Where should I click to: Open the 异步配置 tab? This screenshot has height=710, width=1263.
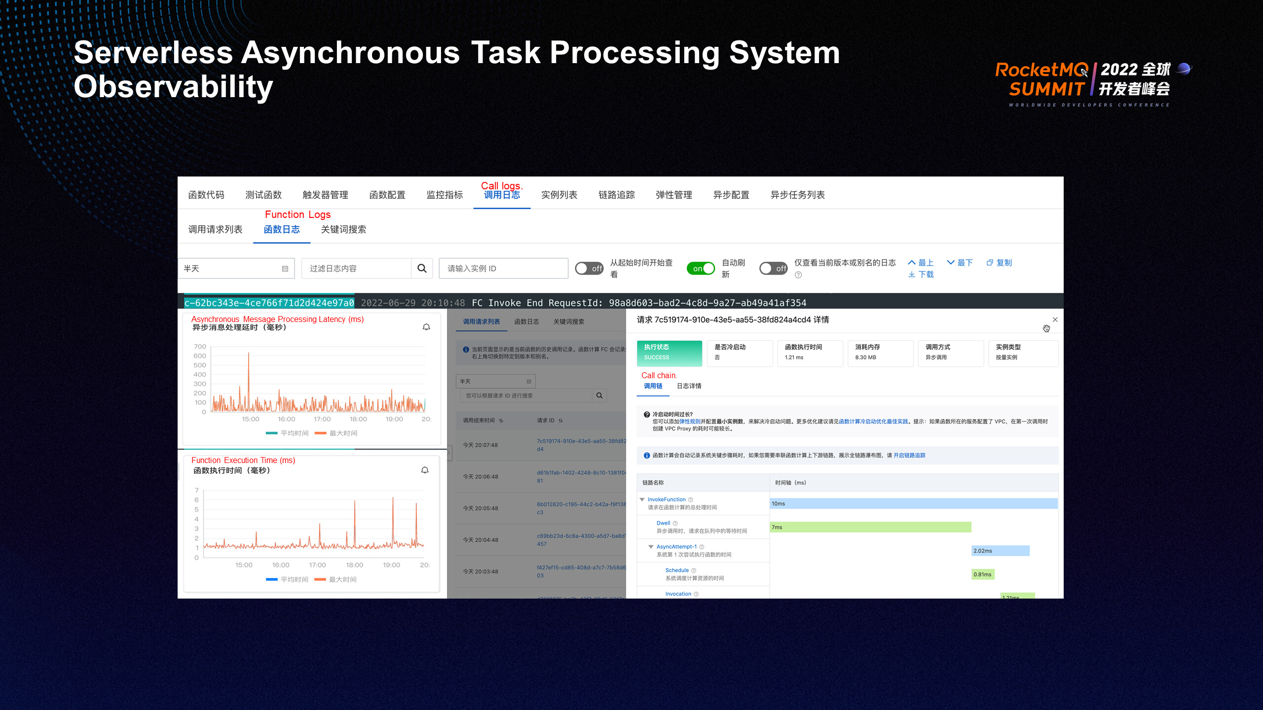click(x=731, y=195)
